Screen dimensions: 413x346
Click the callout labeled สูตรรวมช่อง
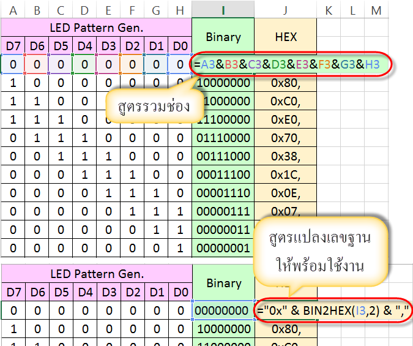pyautogui.click(x=153, y=106)
